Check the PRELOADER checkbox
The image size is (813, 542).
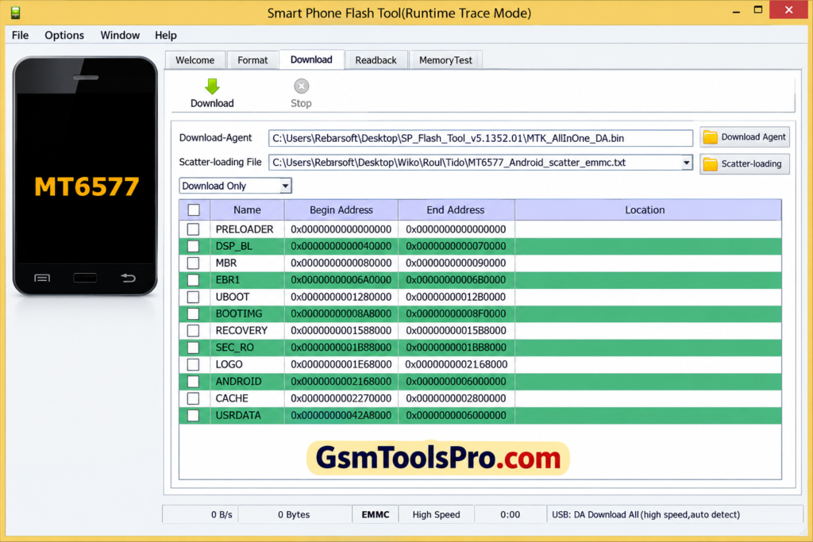coord(194,229)
